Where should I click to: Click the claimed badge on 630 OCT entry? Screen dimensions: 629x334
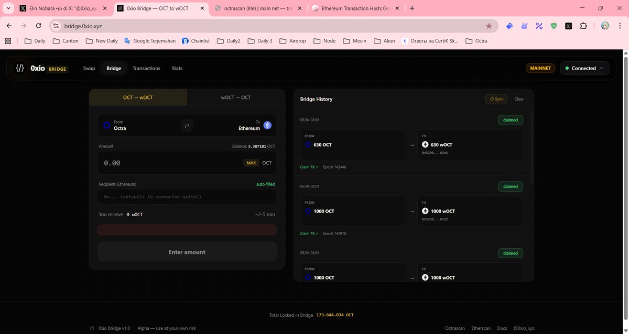[x=511, y=120]
